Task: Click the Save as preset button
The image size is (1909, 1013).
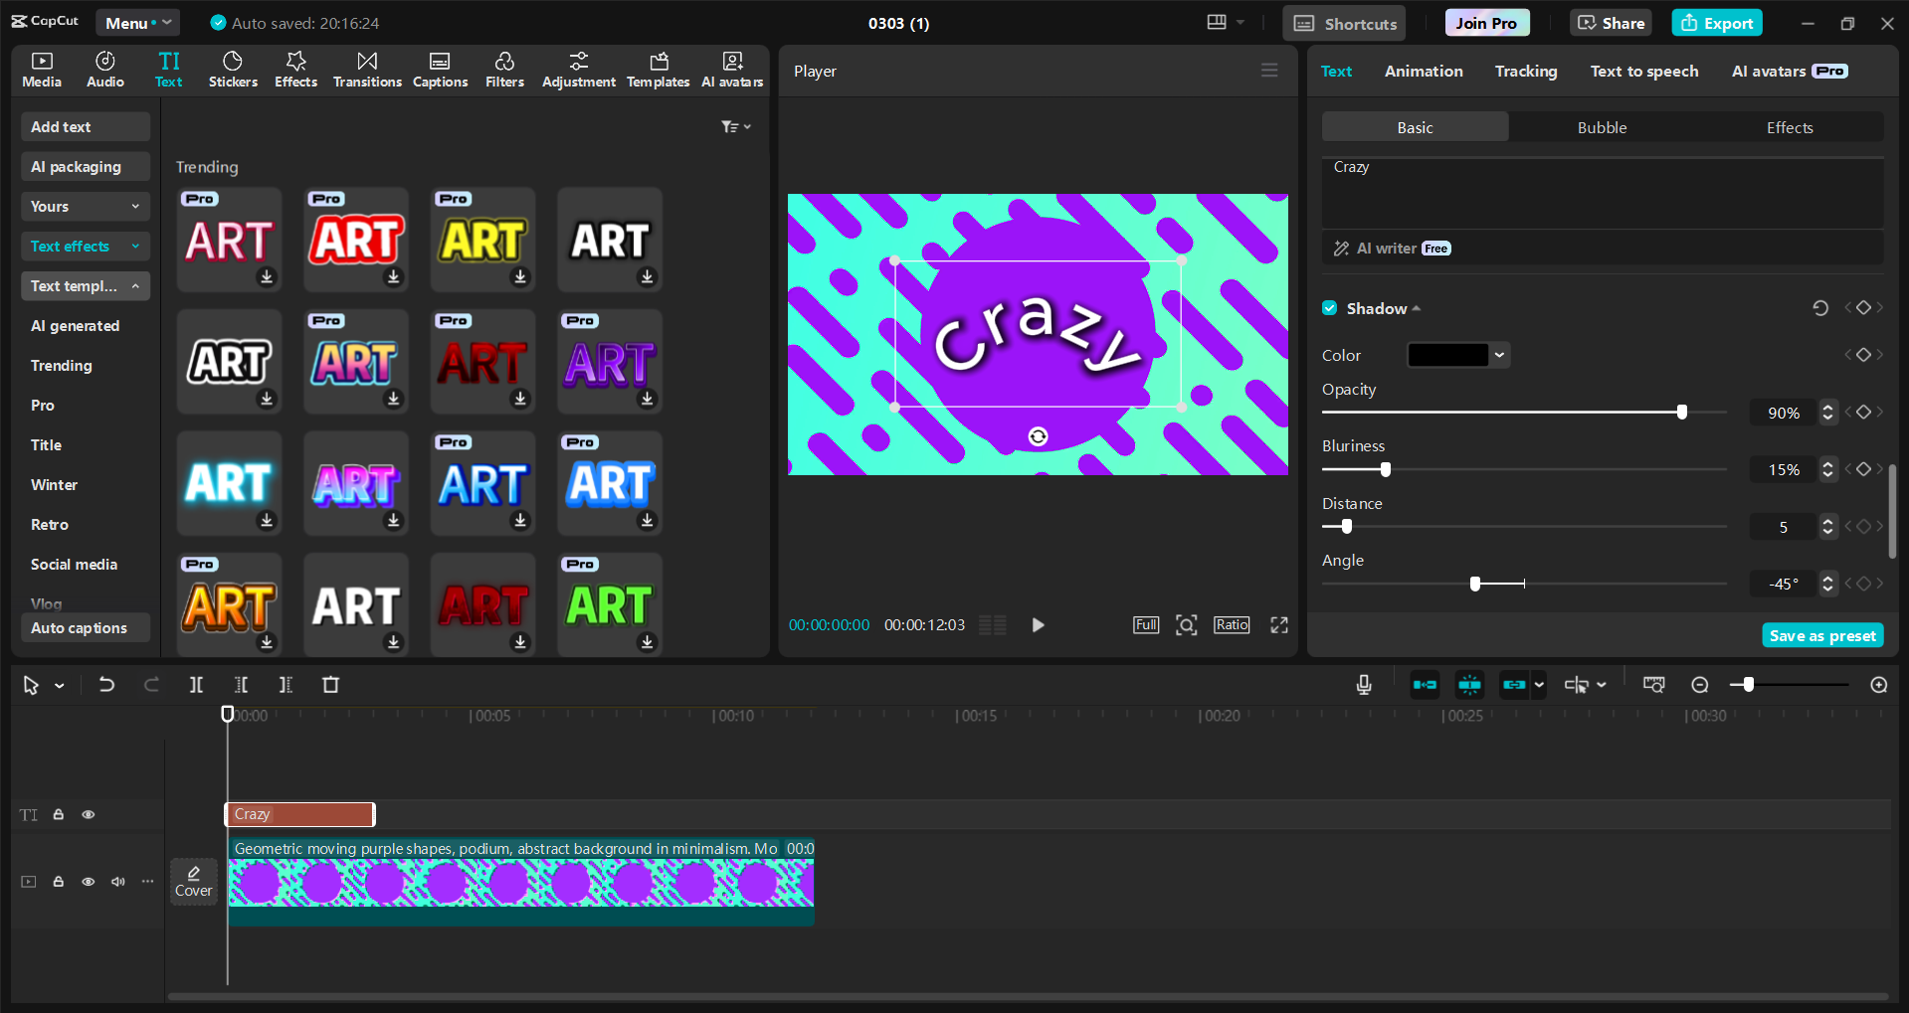Action: [x=1822, y=636]
